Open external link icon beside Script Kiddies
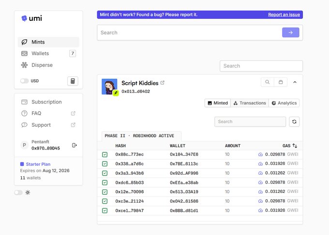Viewport: 329px width, 235px height. tap(163, 83)
